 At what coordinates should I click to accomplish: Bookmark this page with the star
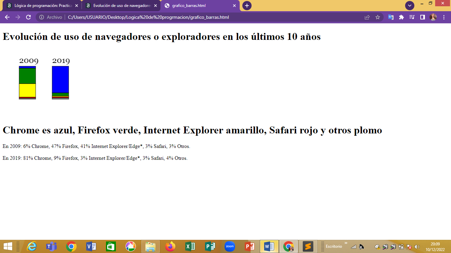point(378,17)
